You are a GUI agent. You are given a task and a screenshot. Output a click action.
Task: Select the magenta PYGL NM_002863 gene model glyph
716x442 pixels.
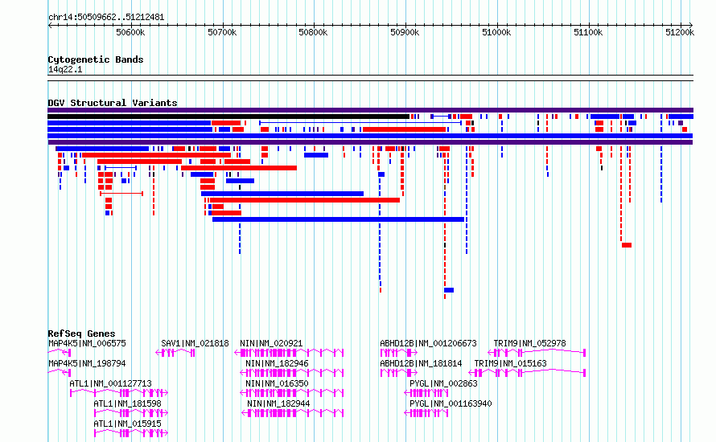(x=426, y=393)
